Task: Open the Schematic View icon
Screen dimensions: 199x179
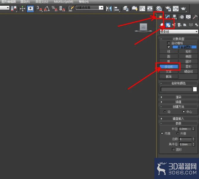Action: 150,9
